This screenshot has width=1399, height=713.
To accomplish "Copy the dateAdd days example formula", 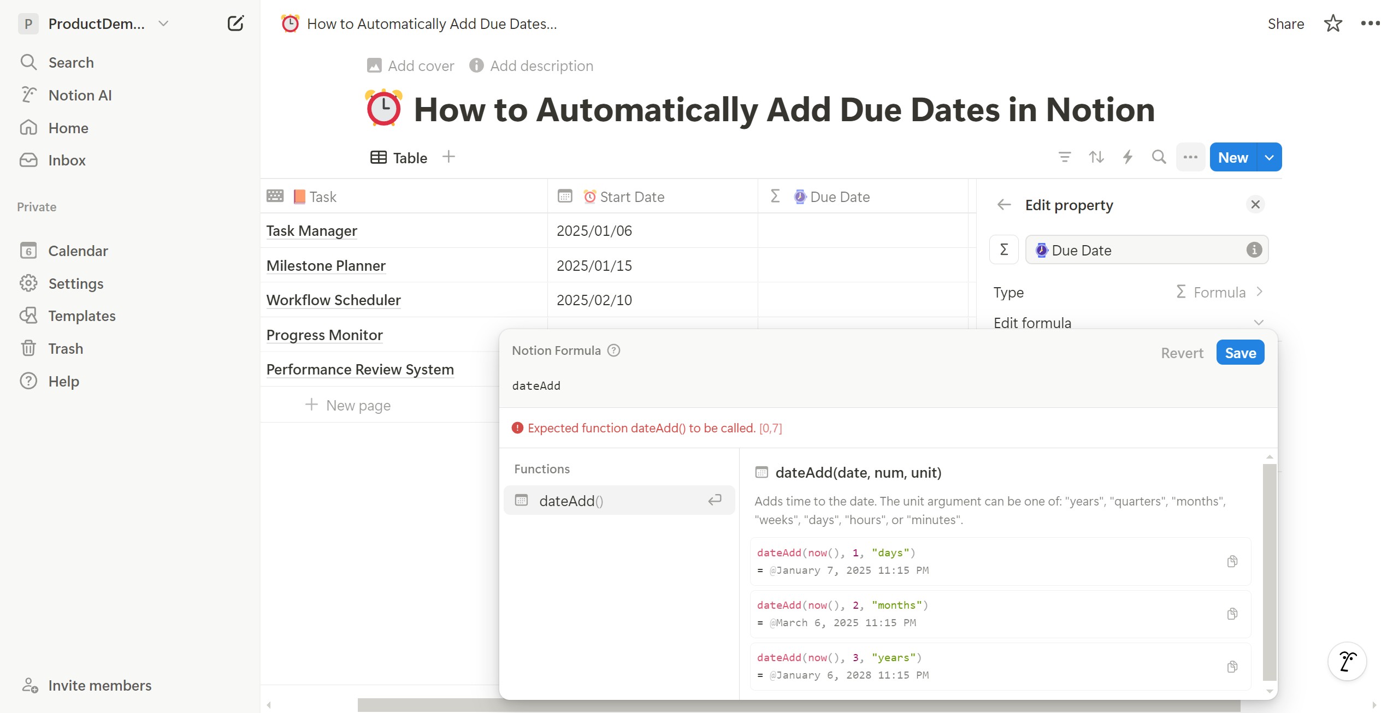I will (x=1232, y=561).
